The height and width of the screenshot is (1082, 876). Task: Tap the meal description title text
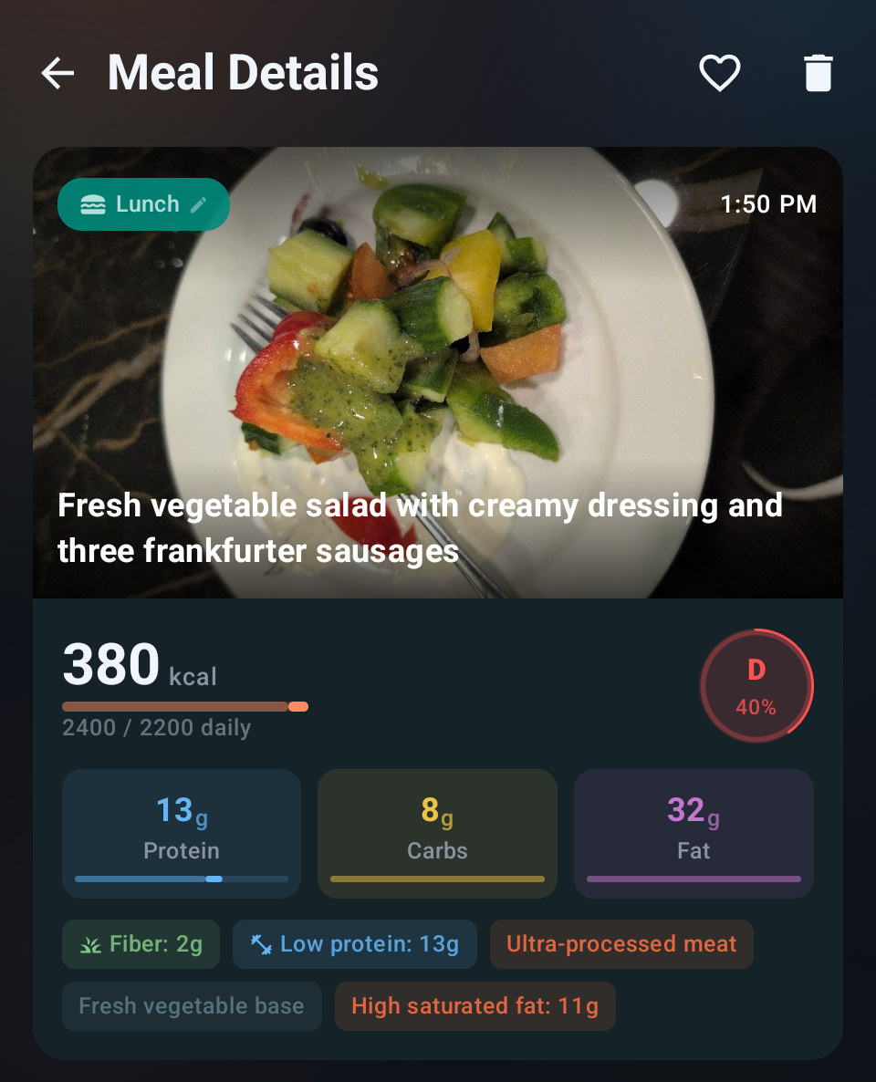tap(420, 527)
